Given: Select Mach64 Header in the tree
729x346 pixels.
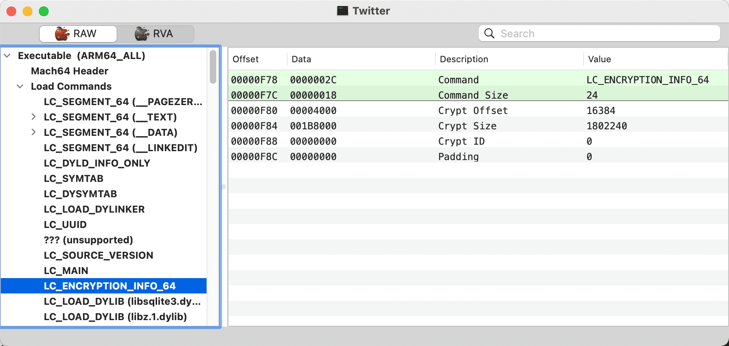Looking at the screenshot, I should (70, 71).
